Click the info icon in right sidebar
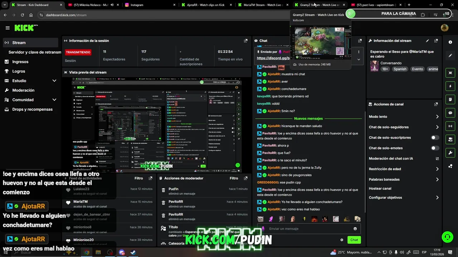The width and height of the screenshot is (458, 257). point(450,42)
